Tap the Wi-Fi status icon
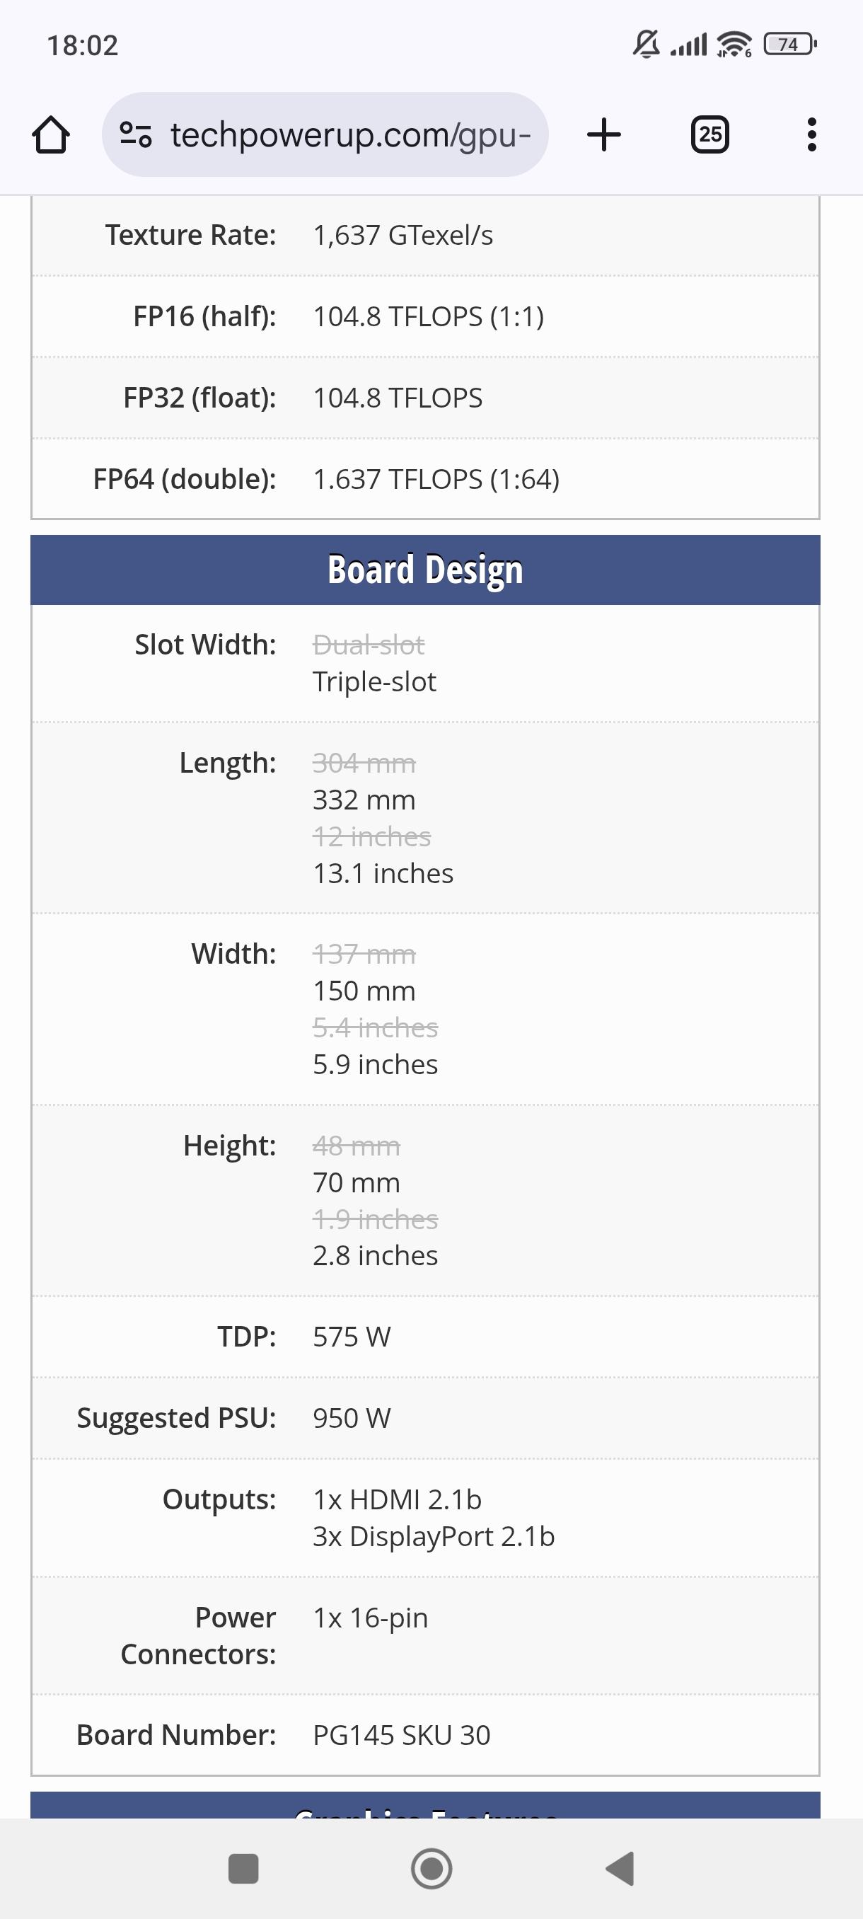The width and height of the screenshot is (863, 1919). [x=734, y=45]
